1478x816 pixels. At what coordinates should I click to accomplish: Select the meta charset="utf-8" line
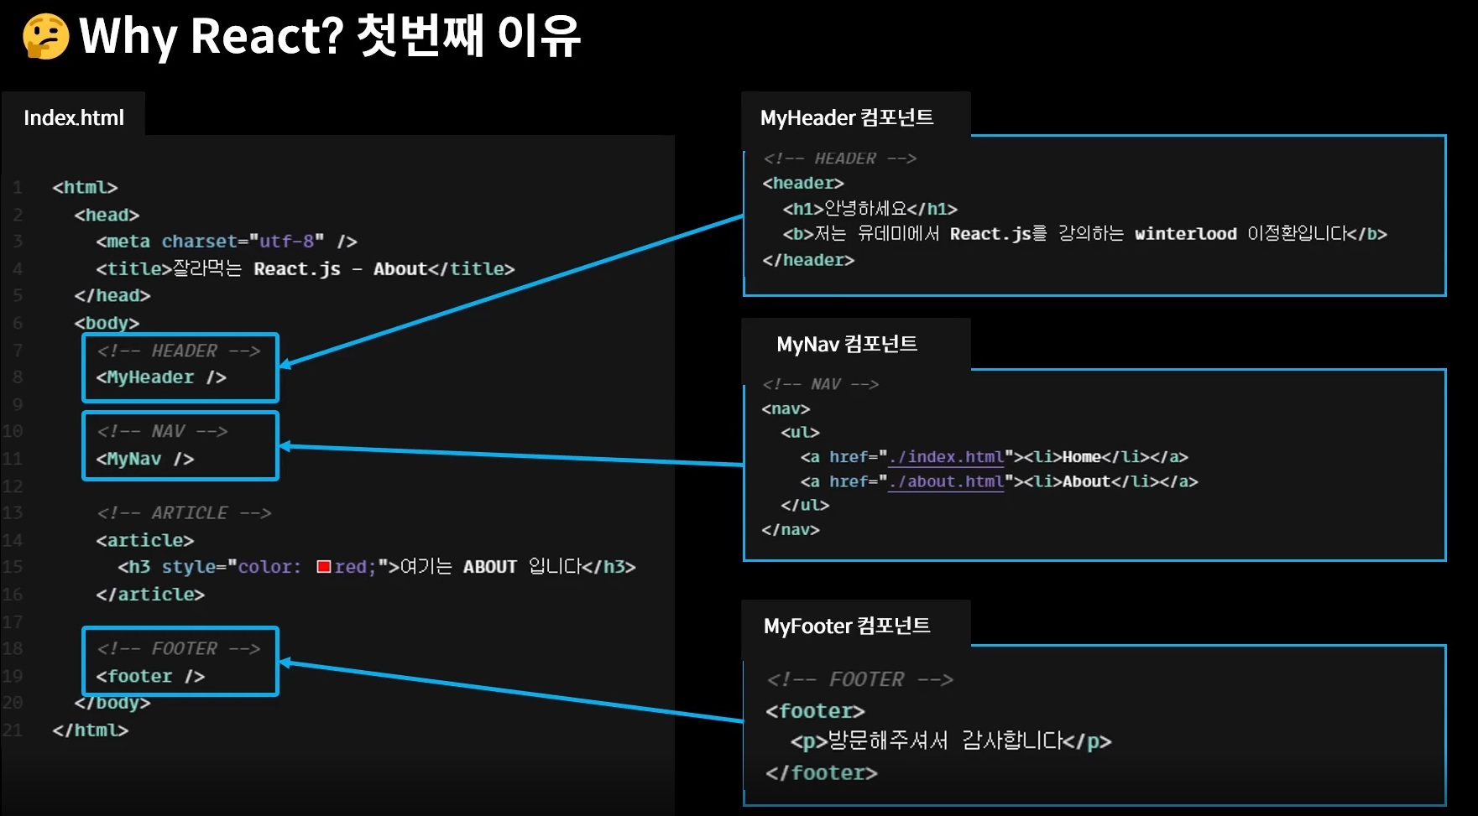pyautogui.click(x=227, y=242)
